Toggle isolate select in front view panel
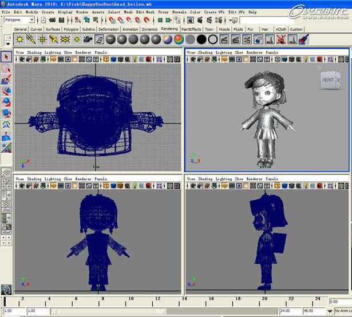This screenshot has height=317, width=352. tap(159, 186)
